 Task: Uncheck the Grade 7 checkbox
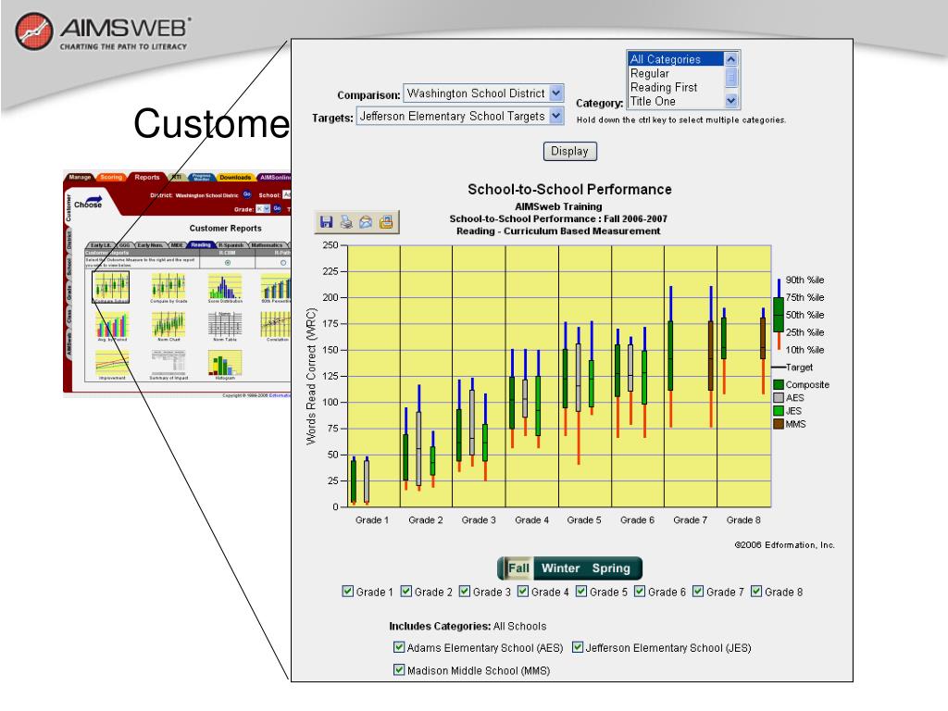point(698,591)
